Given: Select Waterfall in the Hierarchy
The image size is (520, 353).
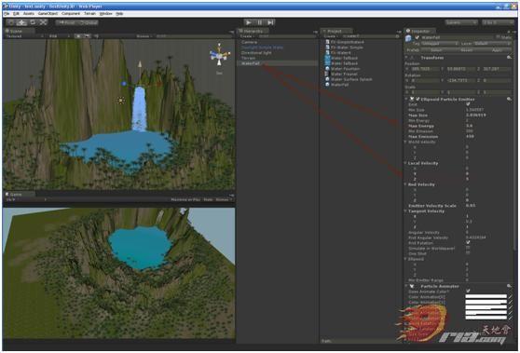Looking at the screenshot, I should (x=251, y=63).
